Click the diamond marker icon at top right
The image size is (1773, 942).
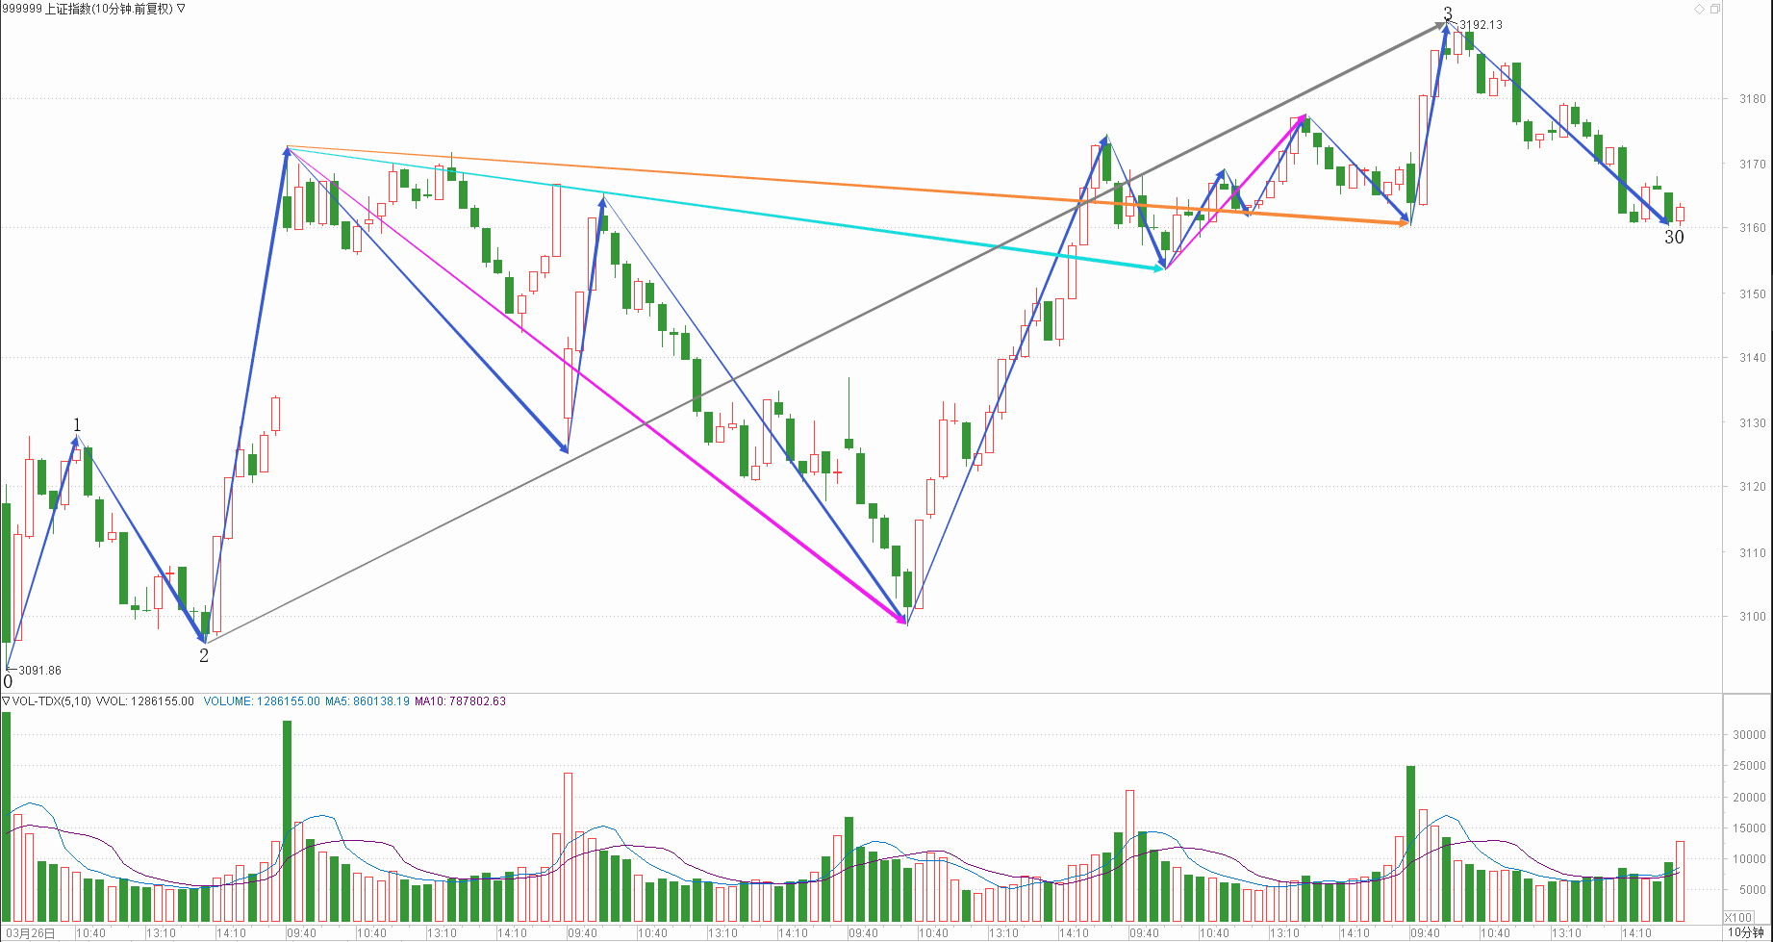pyautogui.click(x=1699, y=9)
